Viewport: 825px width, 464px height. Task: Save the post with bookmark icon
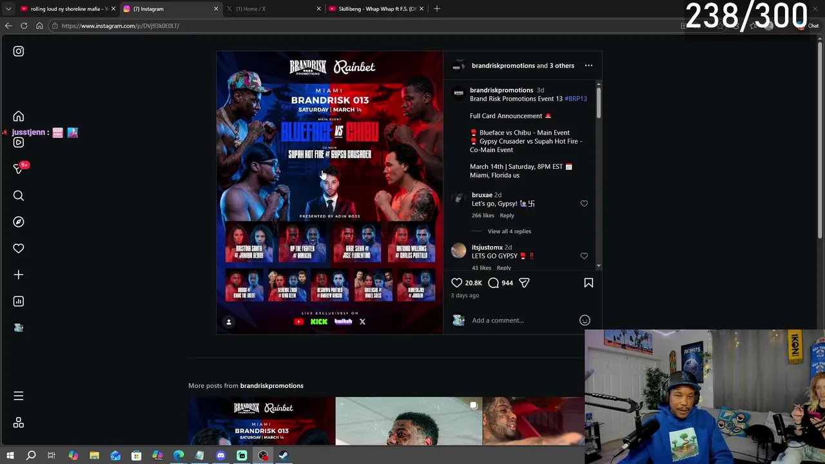[x=588, y=282]
